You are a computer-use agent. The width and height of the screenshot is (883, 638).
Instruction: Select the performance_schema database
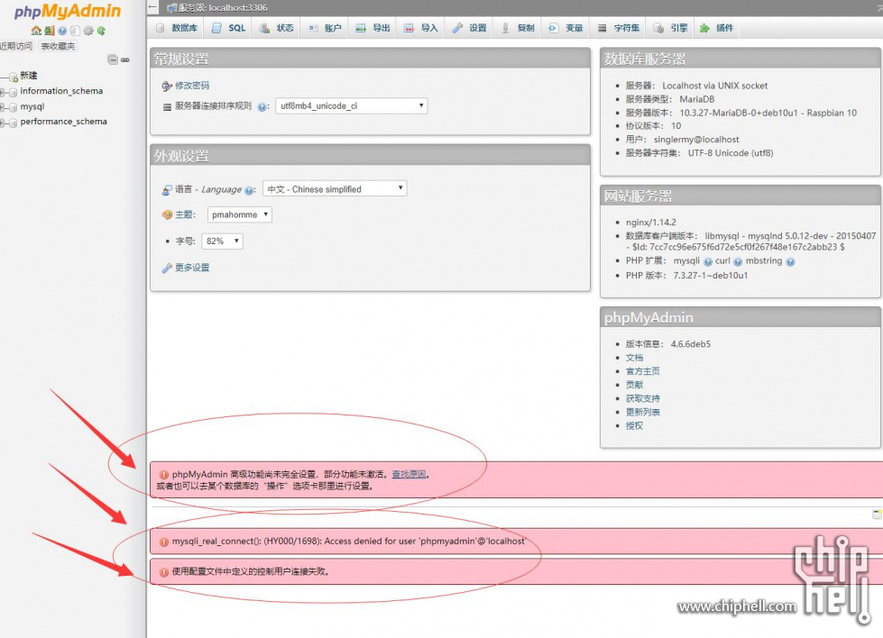coord(64,122)
